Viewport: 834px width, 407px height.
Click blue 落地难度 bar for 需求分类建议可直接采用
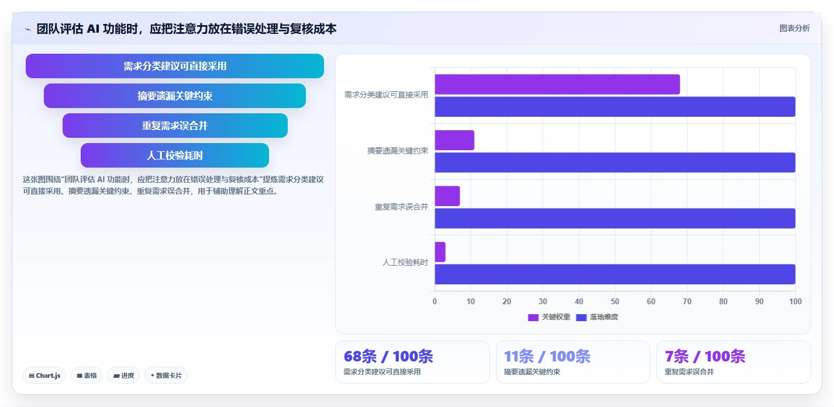615,107
